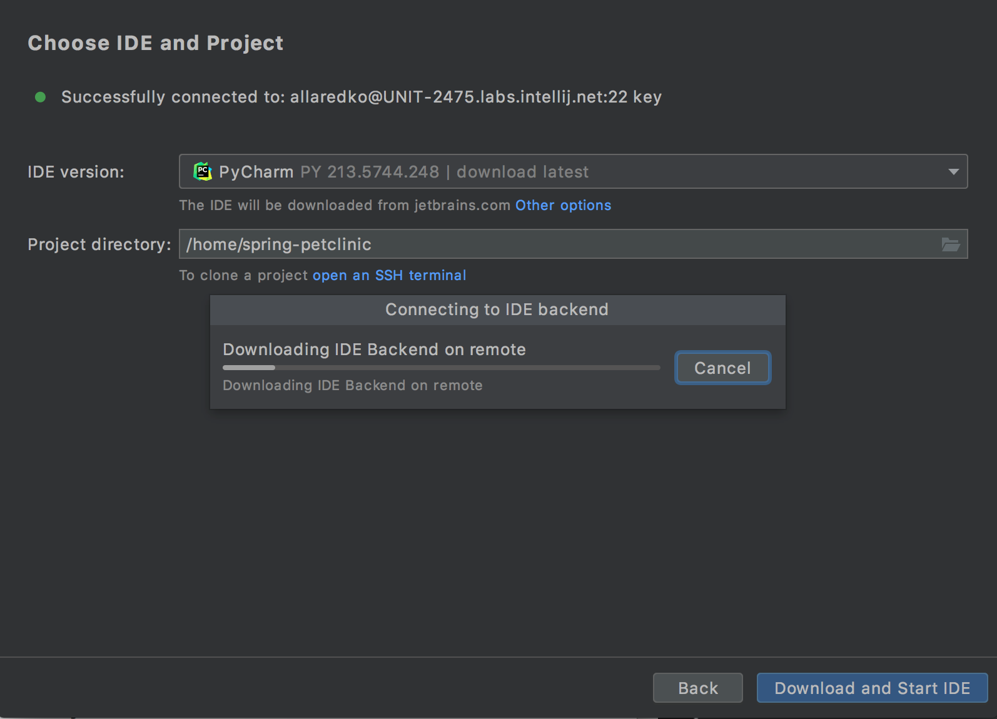Image resolution: width=997 pixels, height=719 pixels.
Task: Click the jetbrains.com download hint text
Action: (x=344, y=205)
